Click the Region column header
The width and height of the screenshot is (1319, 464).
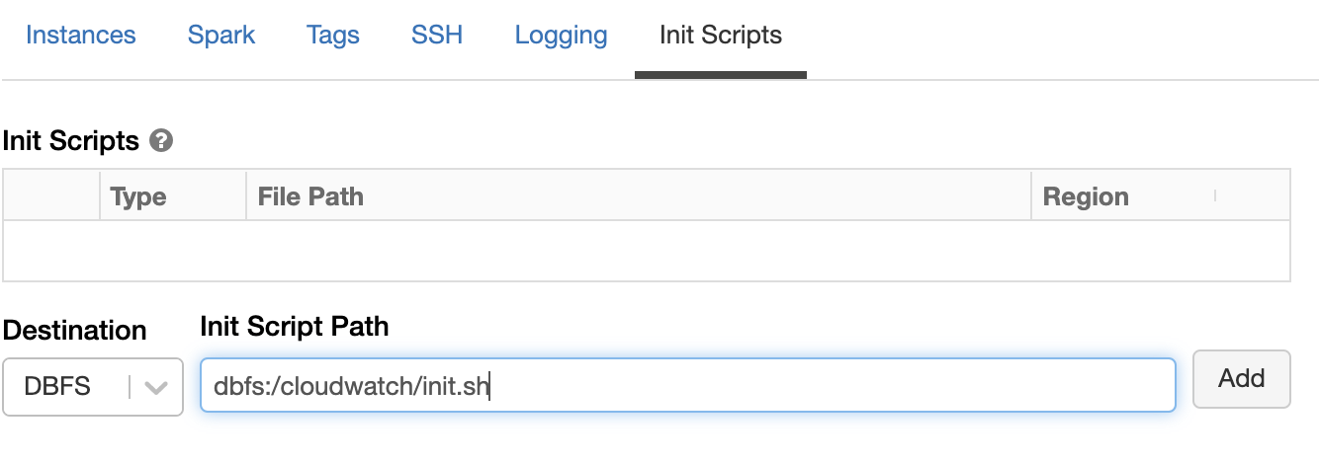(x=1086, y=196)
